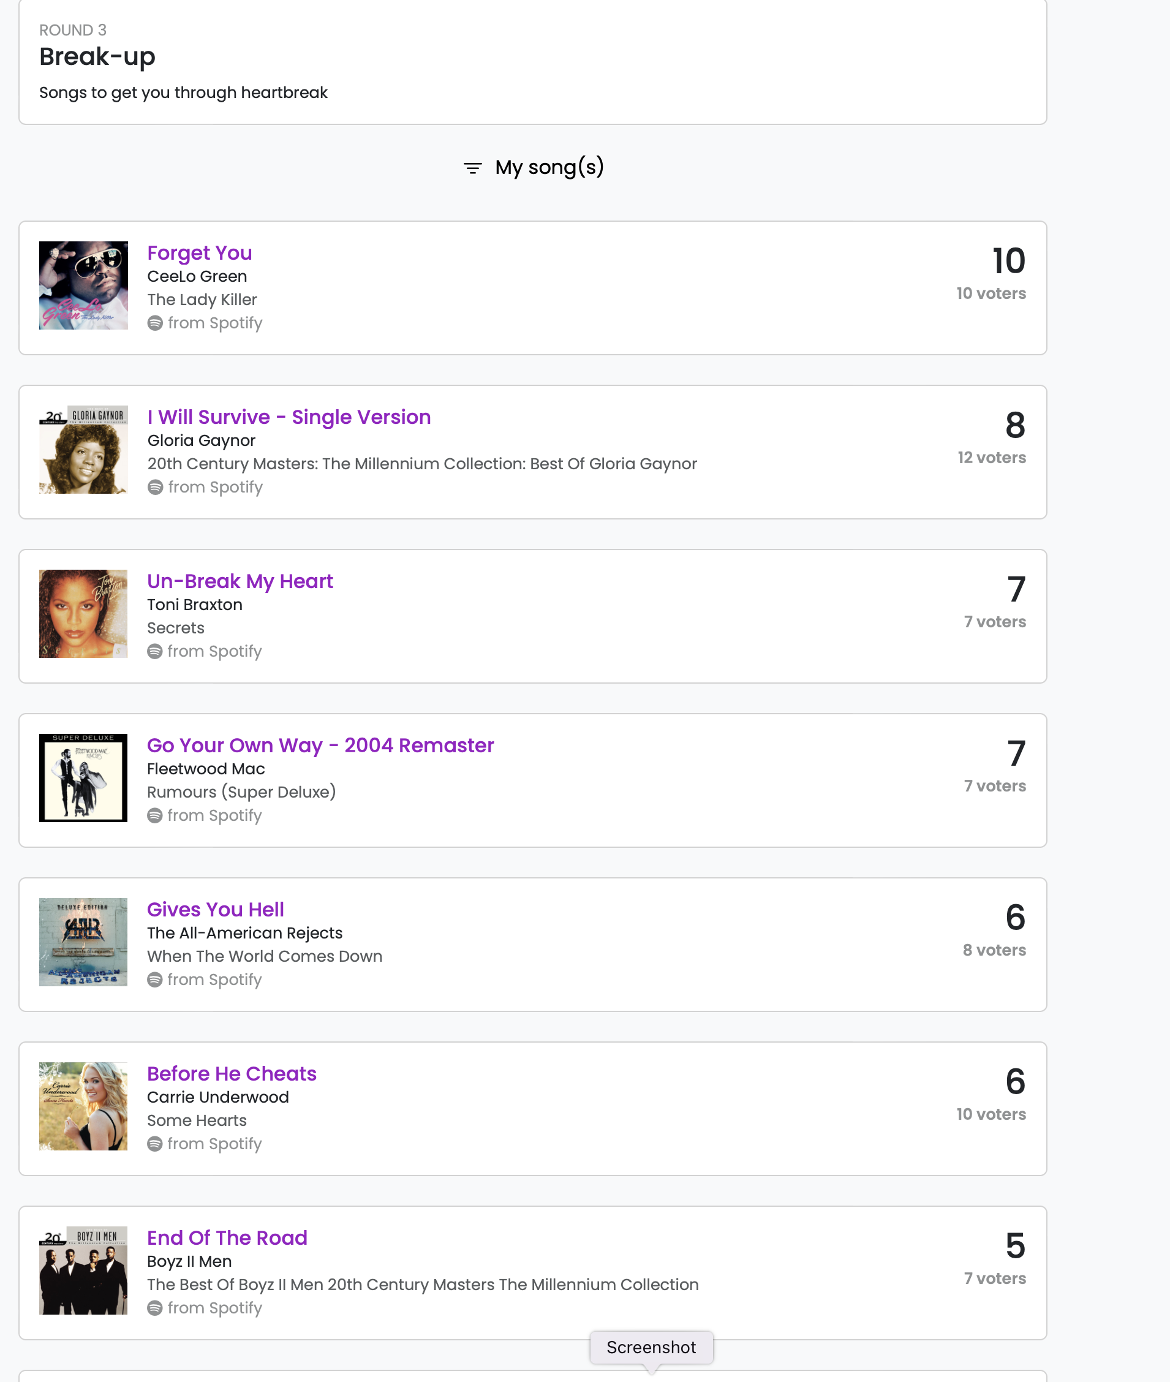The height and width of the screenshot is (1382, 1170).
Task: Click the Spotify icon under Forget You
Action: (x=155, y=323)
